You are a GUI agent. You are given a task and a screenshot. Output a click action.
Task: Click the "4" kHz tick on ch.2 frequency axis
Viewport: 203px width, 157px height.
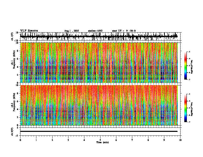18,109
